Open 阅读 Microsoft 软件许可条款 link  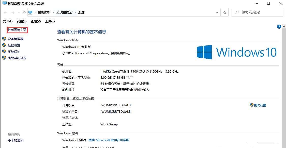109,140
